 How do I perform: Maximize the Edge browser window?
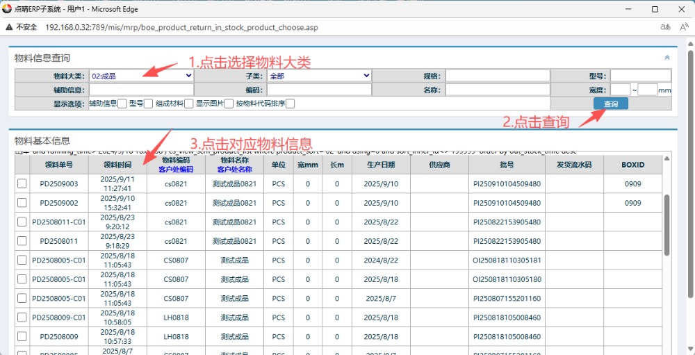(x=655, y=9)
